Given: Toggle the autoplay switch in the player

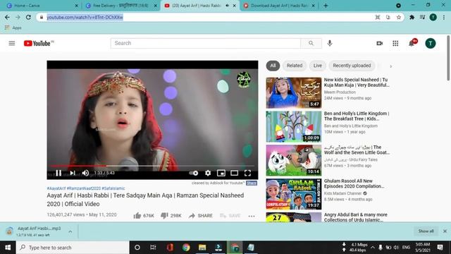Looking at the screenshot, I should click(194, 173).
